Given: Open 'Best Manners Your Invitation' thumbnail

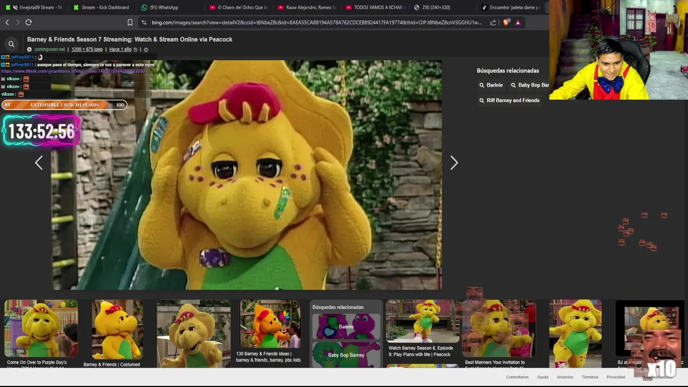Looking at the screenshot, I should click(499, 328).
